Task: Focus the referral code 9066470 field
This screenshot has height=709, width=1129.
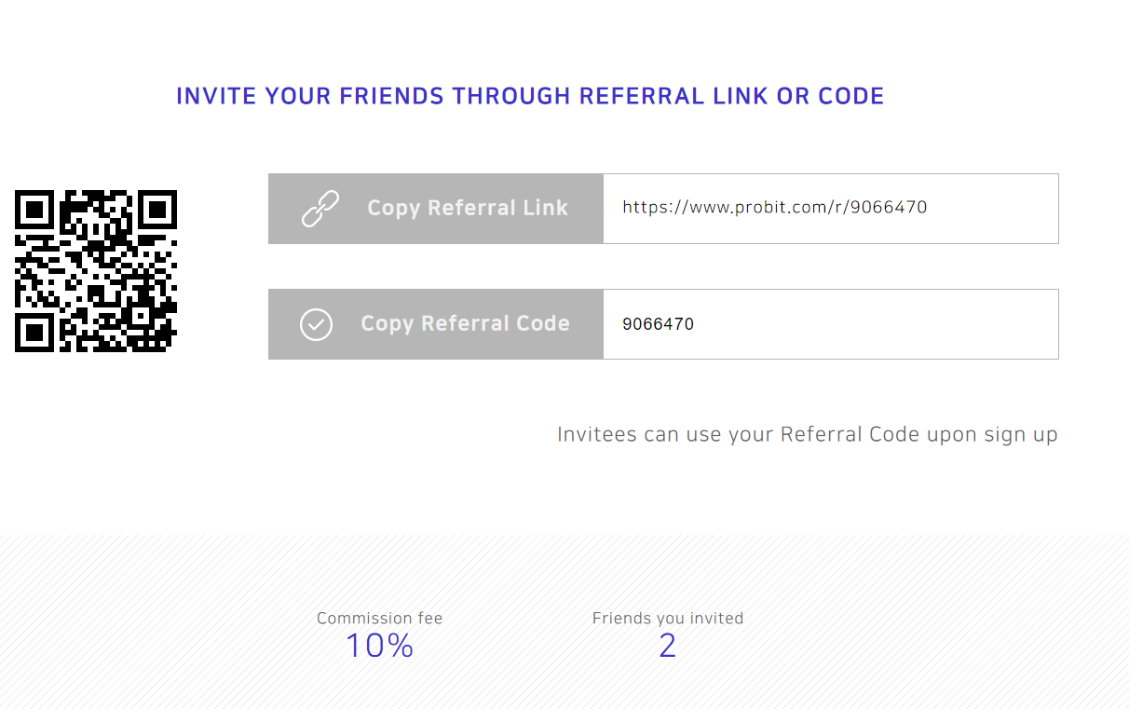Action: click(830, 324)
